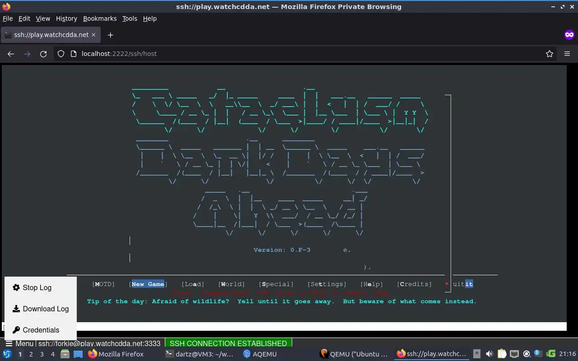The width and height of the screenshot is (578, 361).
Task: Switch to workspace 2 in the pager
Action: pyautogui.click(x=31, y=354)
